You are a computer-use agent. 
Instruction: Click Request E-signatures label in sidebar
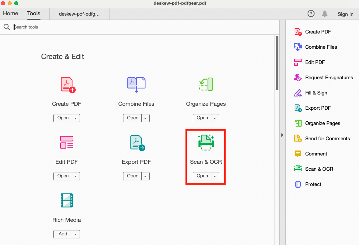(x=329, y=78)
